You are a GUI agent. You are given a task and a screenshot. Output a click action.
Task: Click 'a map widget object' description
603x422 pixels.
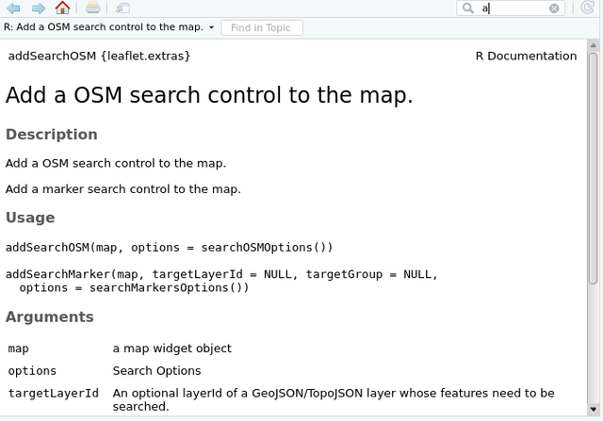[172, 349]
